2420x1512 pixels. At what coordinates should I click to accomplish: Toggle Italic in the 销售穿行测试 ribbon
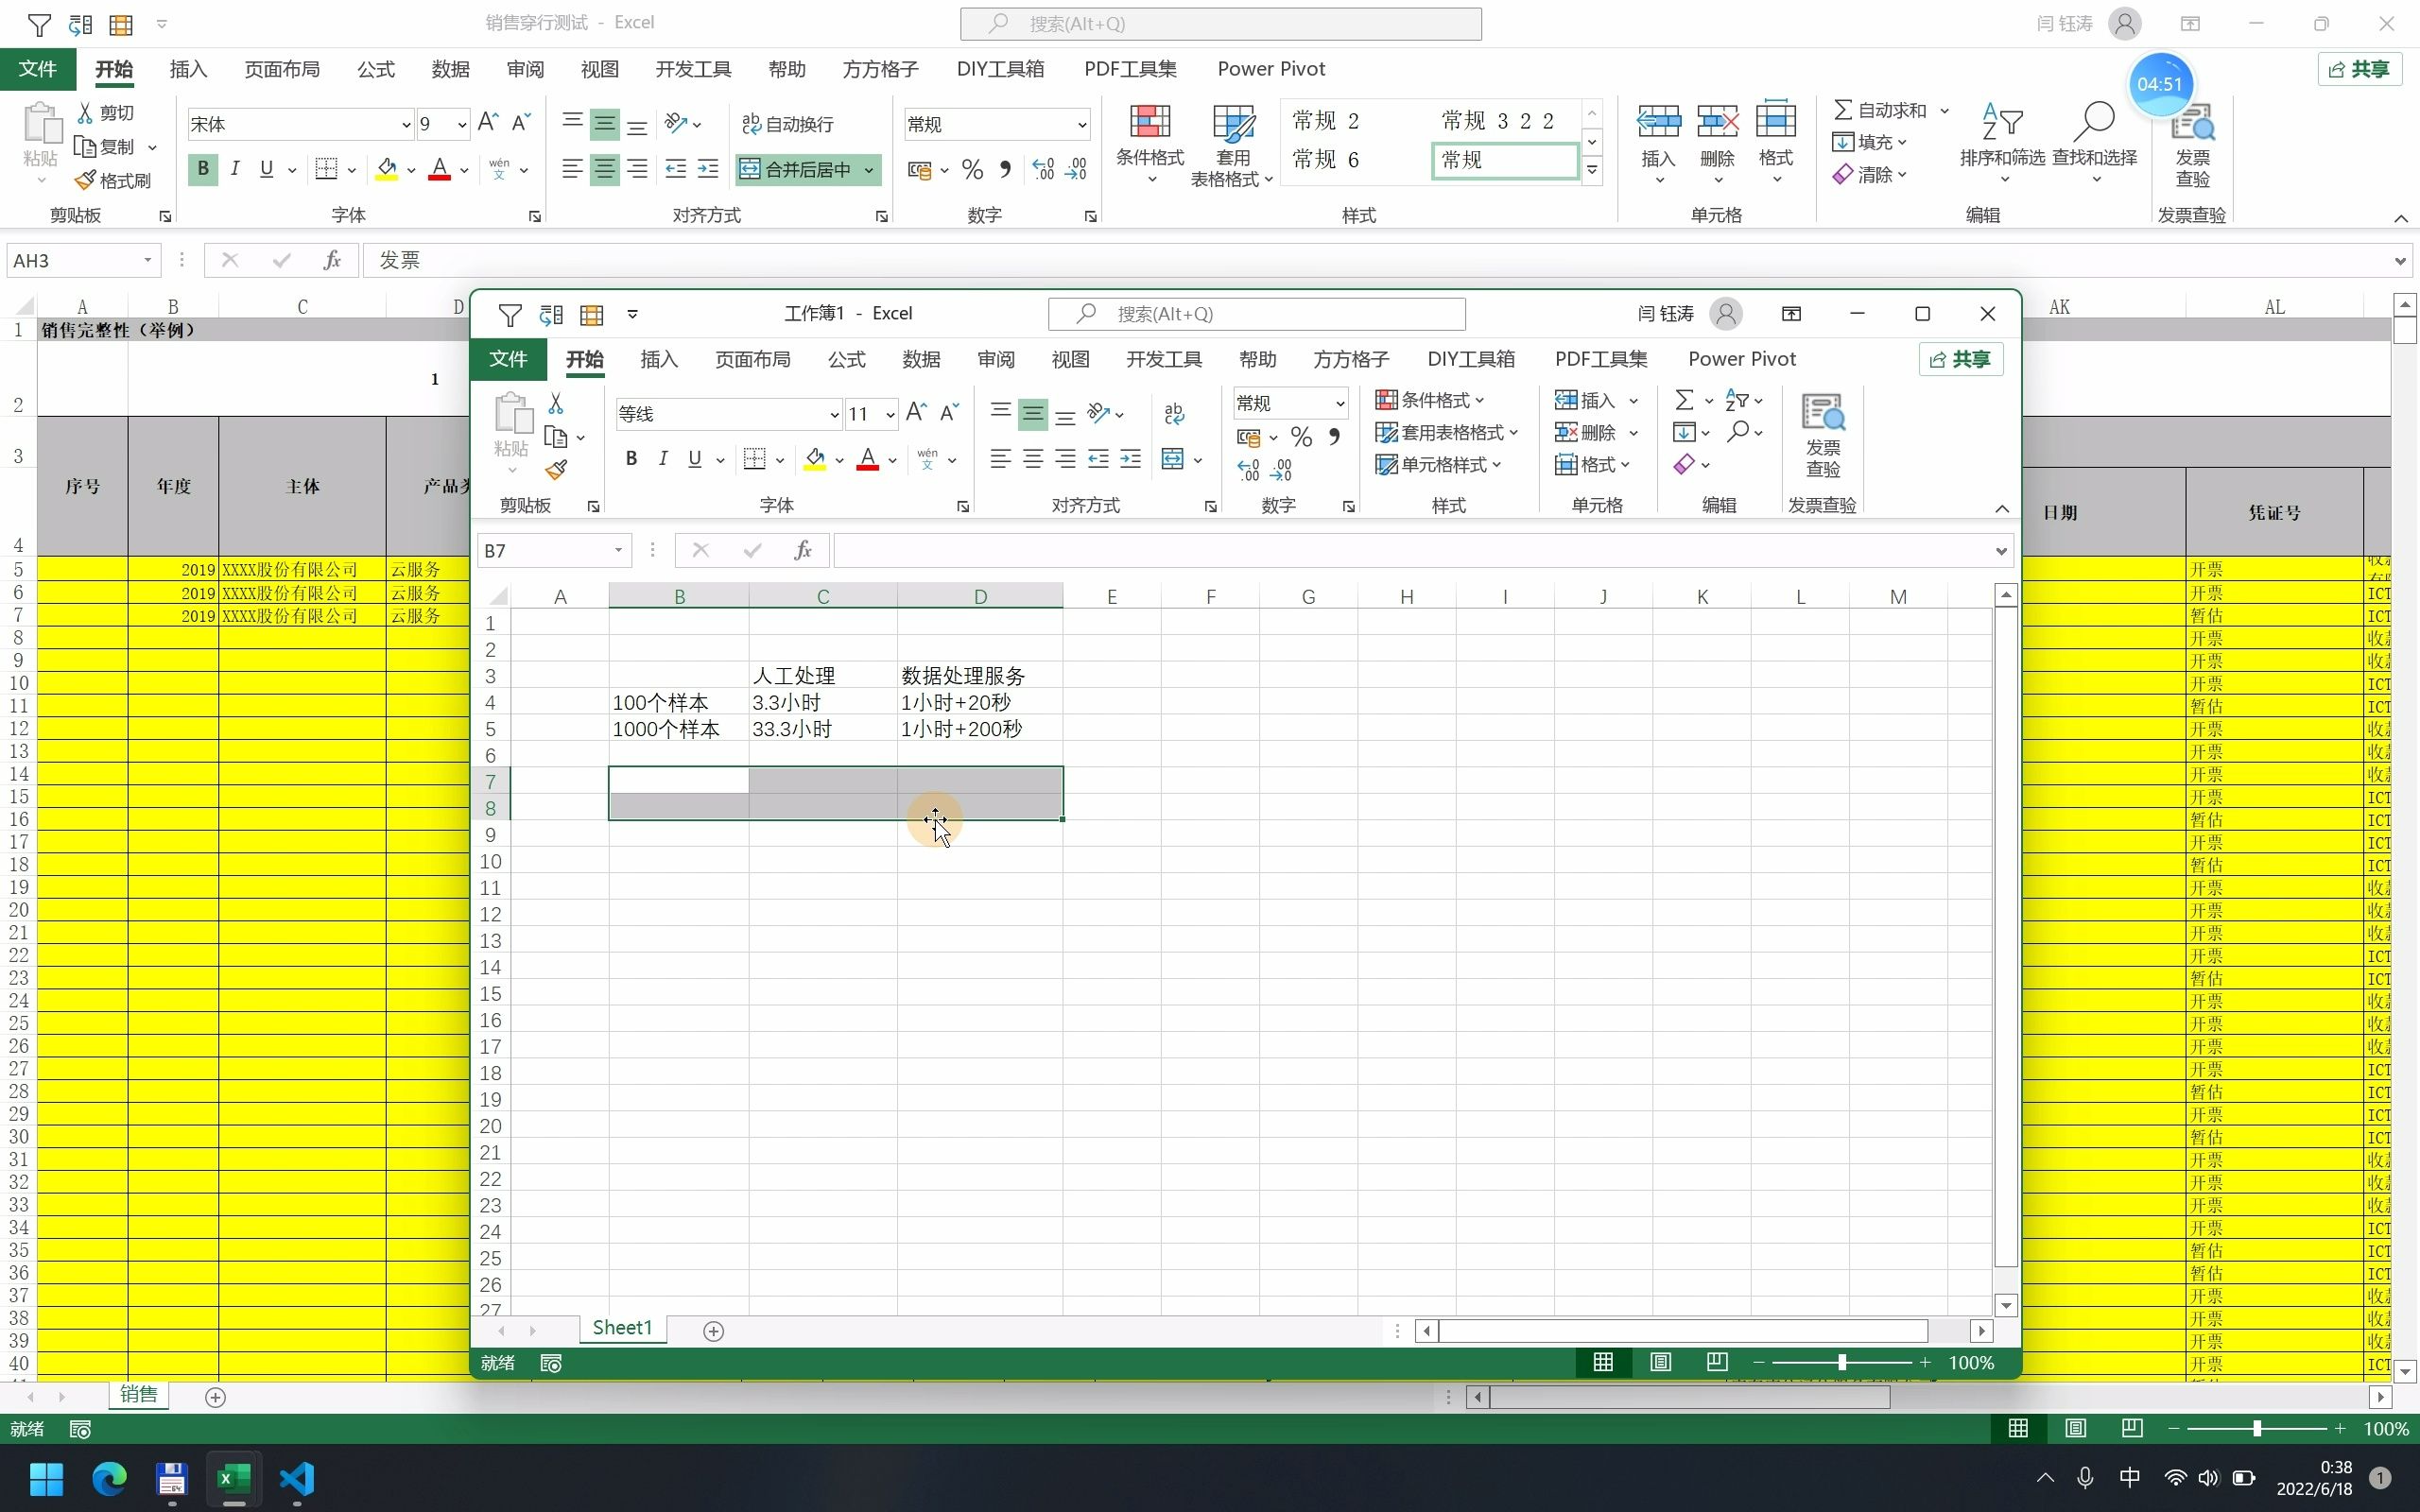[x=235, y=169]
